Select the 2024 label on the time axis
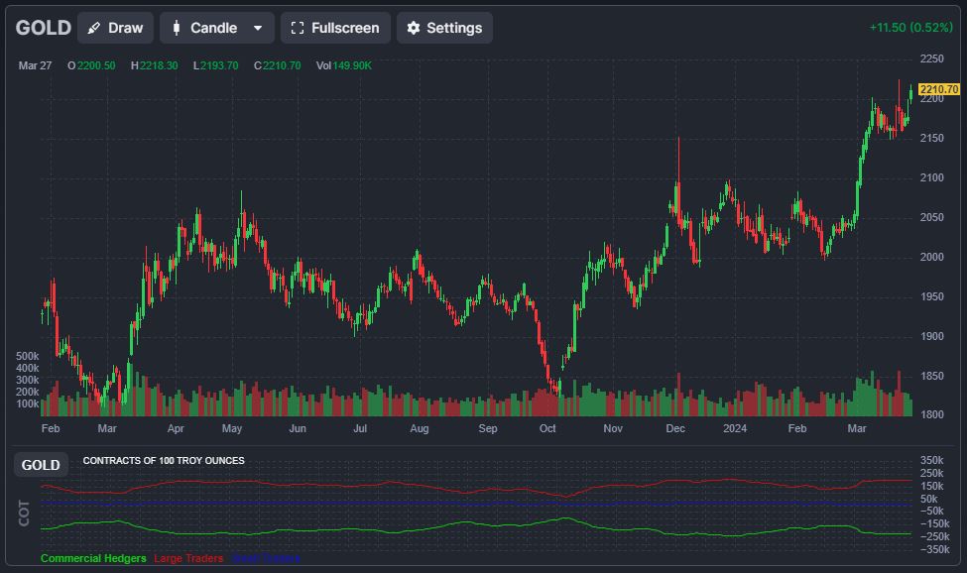The height and width of the screenshot is (573, 967). coord(735,429)
